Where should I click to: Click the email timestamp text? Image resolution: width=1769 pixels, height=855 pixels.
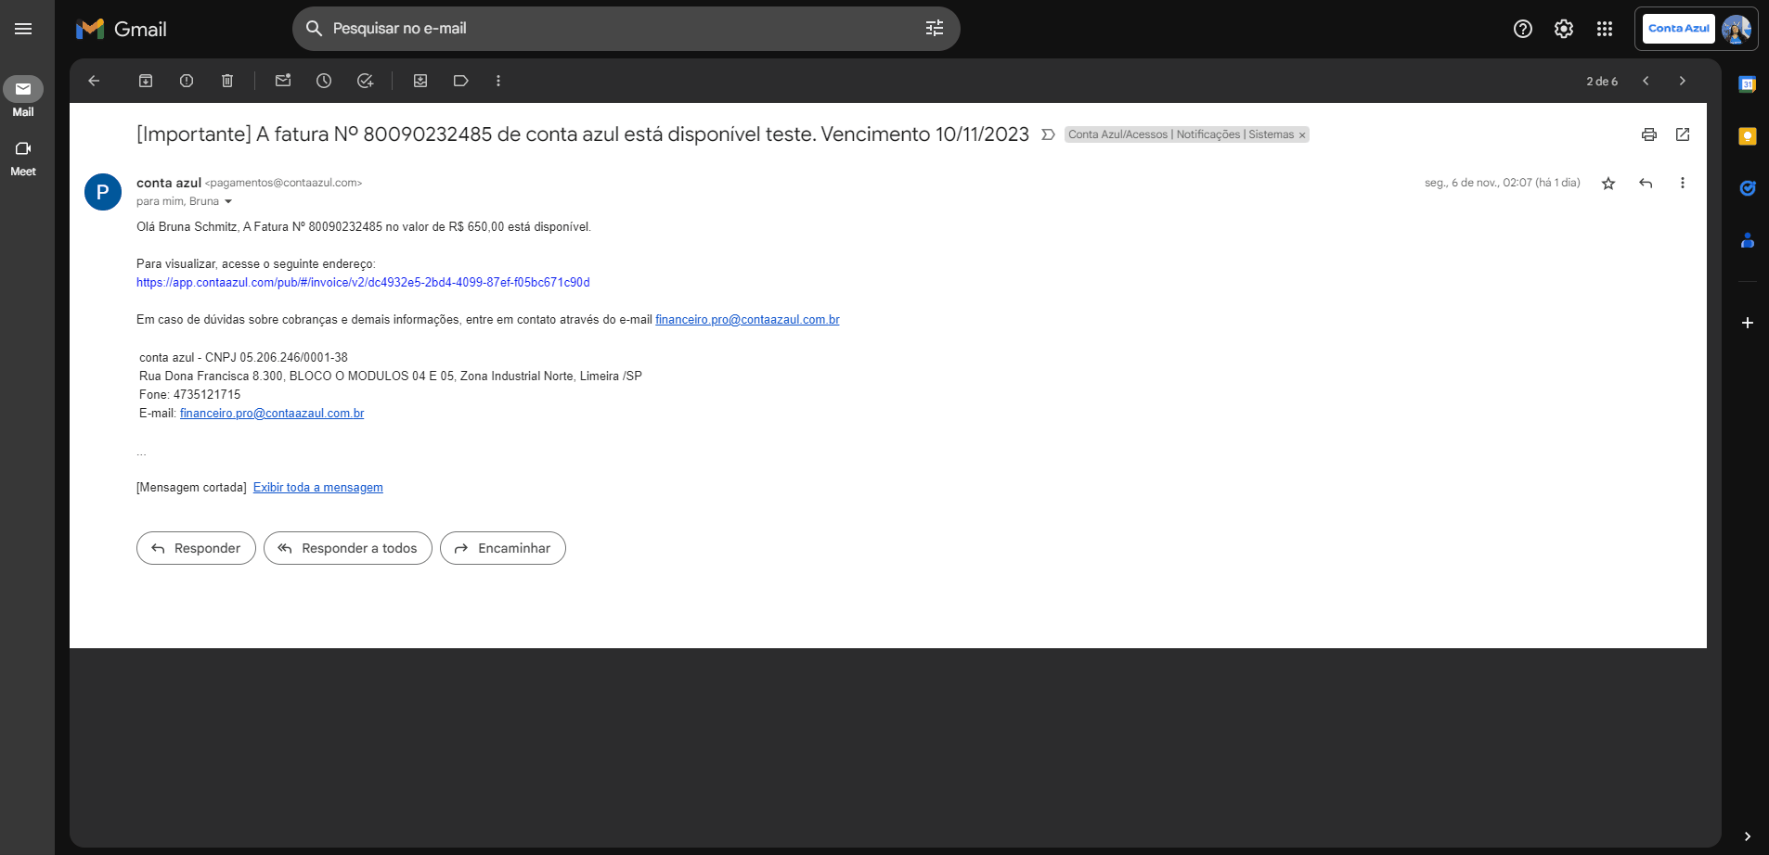pyautogui.click(x=1503, y=183)
